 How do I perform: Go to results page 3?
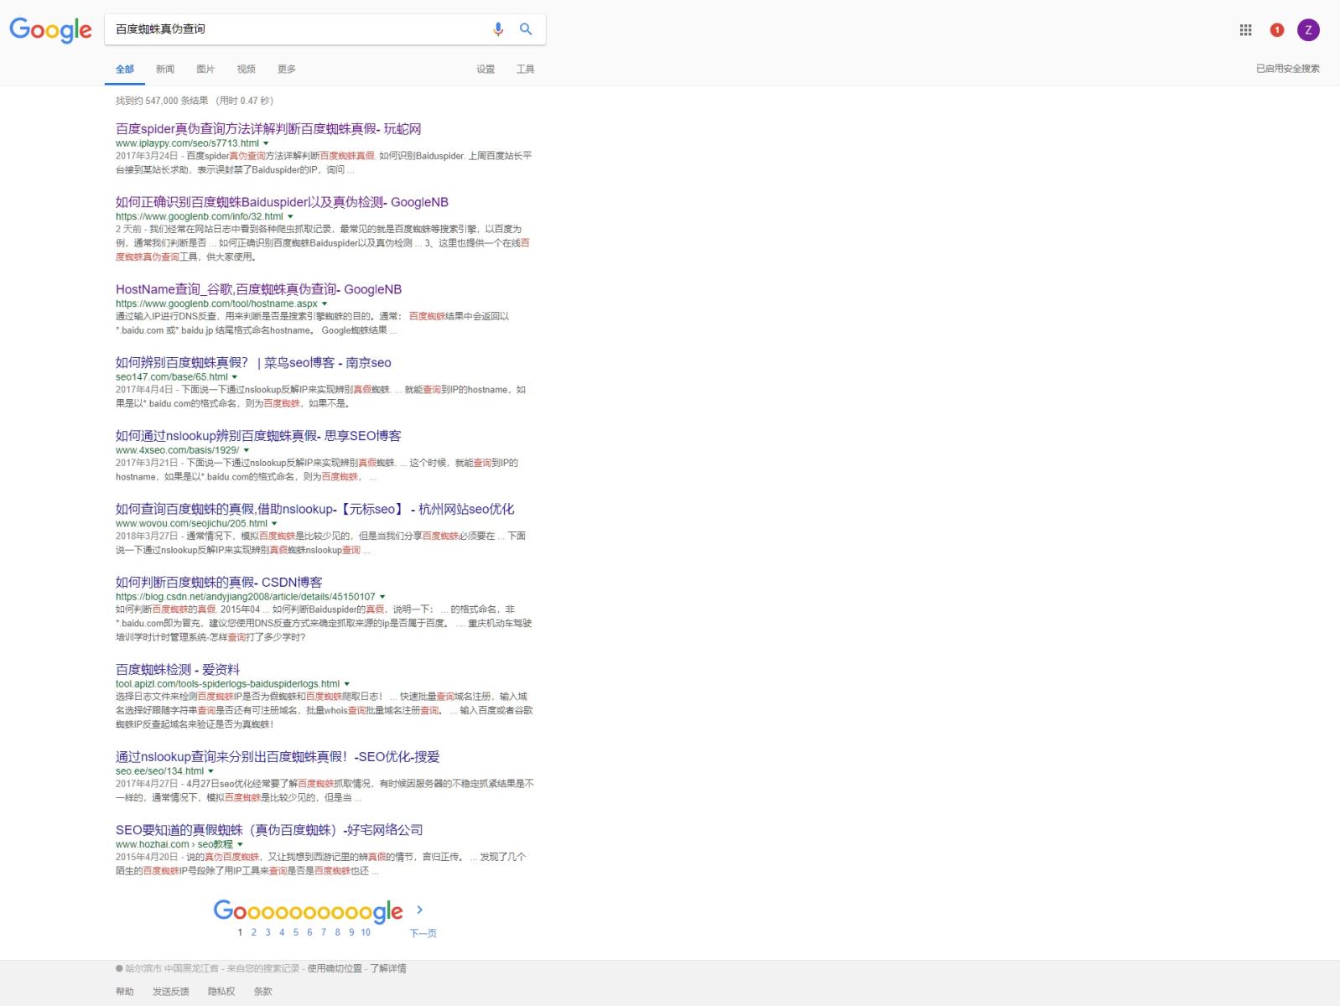(x=268, y=932)
